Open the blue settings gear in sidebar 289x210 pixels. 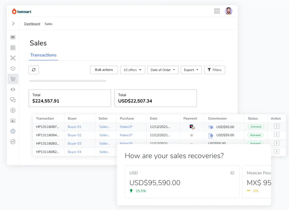pyautogui.click(x=13, y=131)
